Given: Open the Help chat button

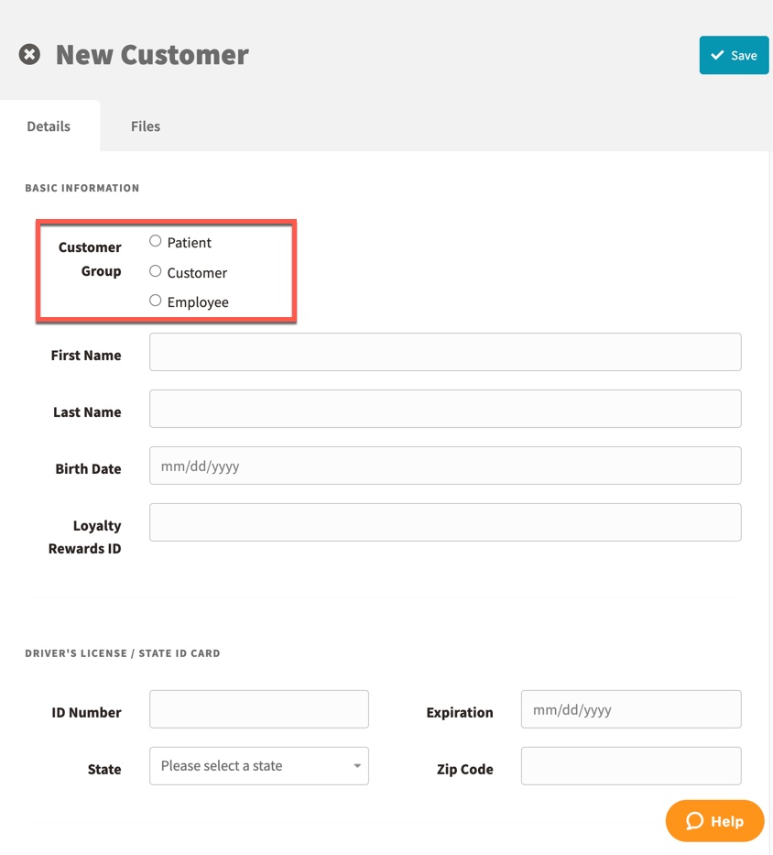Looking at the screenshot, I should point(714,821).
